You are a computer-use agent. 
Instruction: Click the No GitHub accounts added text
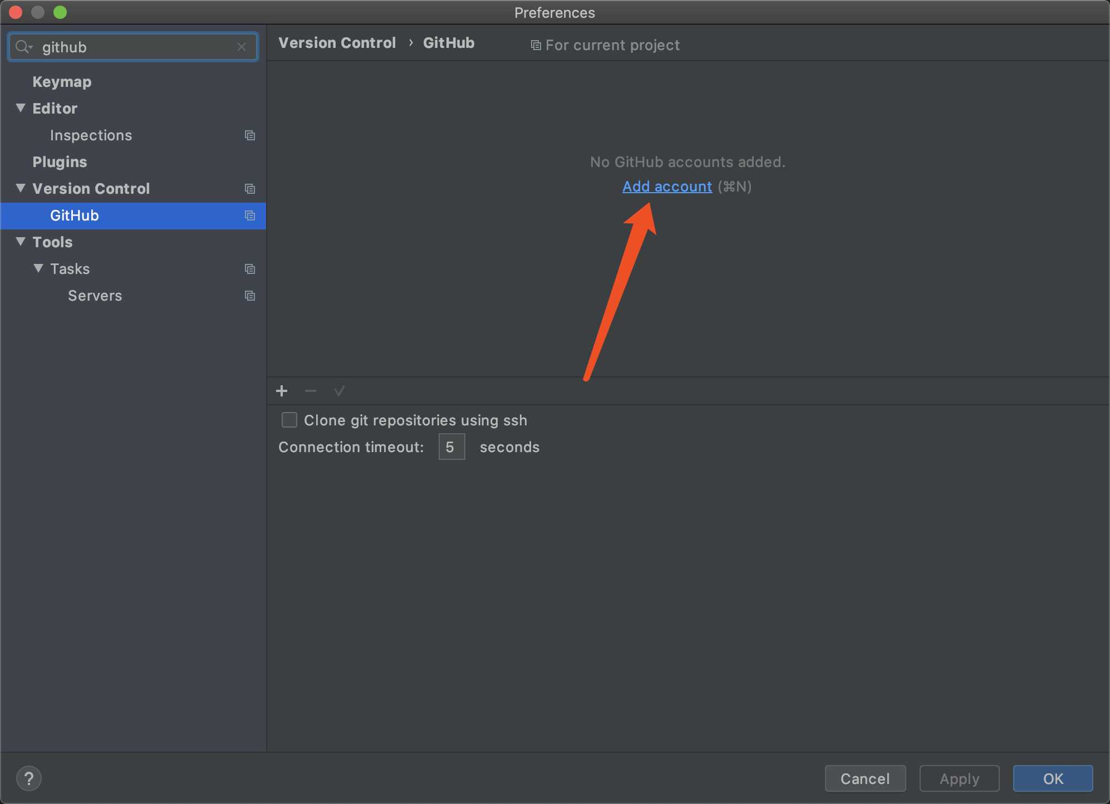(x=687, y=162)
